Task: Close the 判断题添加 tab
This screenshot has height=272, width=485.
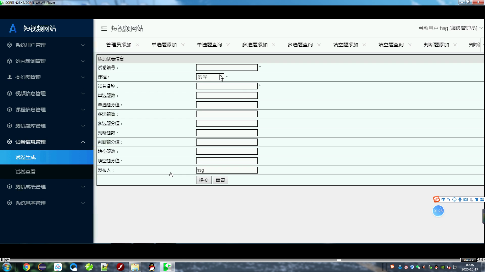Action: tap(455, 45)
